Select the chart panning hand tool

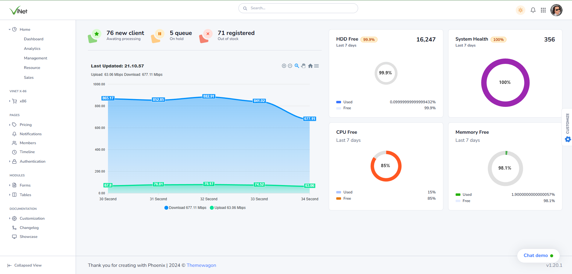(x=303, y=66)
